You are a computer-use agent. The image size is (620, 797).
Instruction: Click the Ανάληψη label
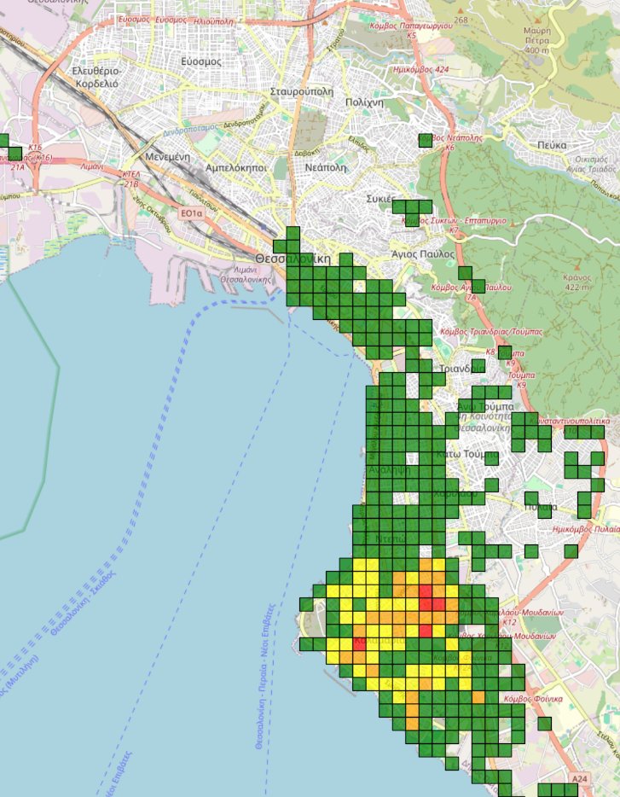[x=389, y=469]
